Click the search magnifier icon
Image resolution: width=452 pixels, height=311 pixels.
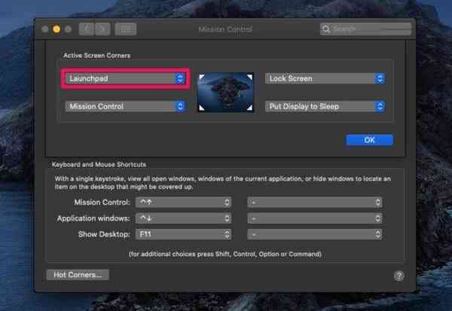326,29
